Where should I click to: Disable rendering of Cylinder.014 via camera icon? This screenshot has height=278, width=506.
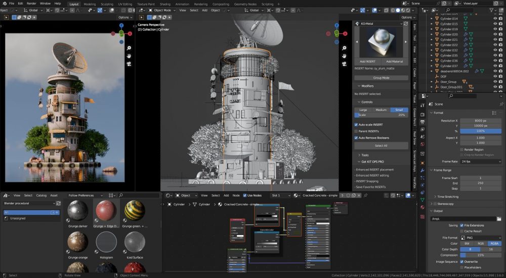coord(501,18)
